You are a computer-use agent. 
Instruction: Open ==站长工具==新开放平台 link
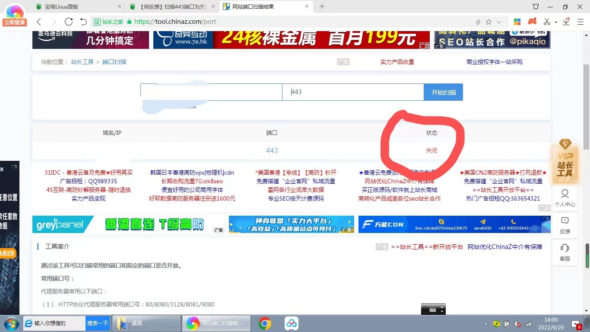pyautogui.click(x=427, y=247)
